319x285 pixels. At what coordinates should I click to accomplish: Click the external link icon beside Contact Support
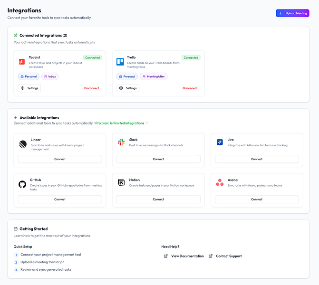[x=211, y=256]
